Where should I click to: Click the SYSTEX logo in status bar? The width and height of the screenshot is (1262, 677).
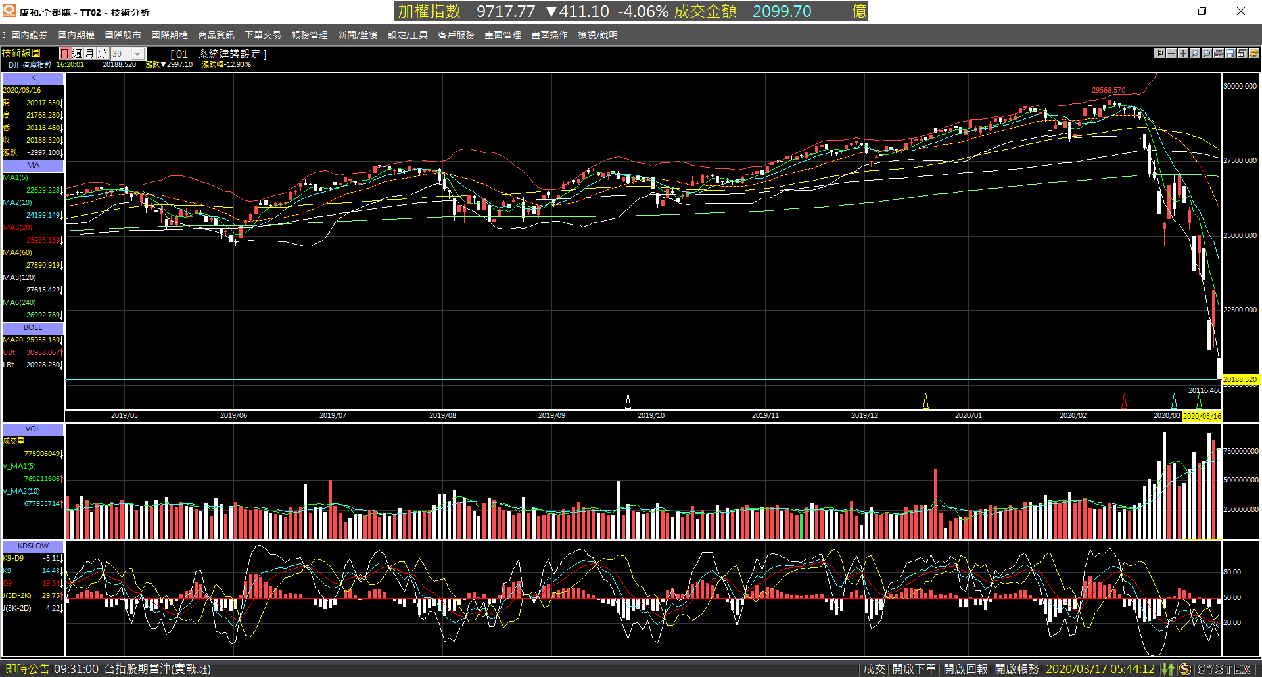pyautogui.click(x=1224, y=669)
